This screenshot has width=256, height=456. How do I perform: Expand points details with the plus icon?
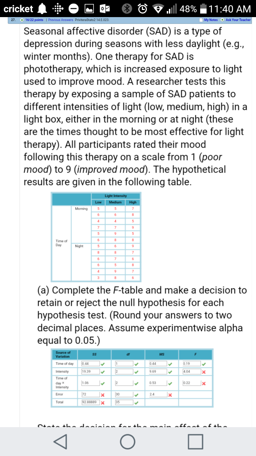click(x=22, y=20)
